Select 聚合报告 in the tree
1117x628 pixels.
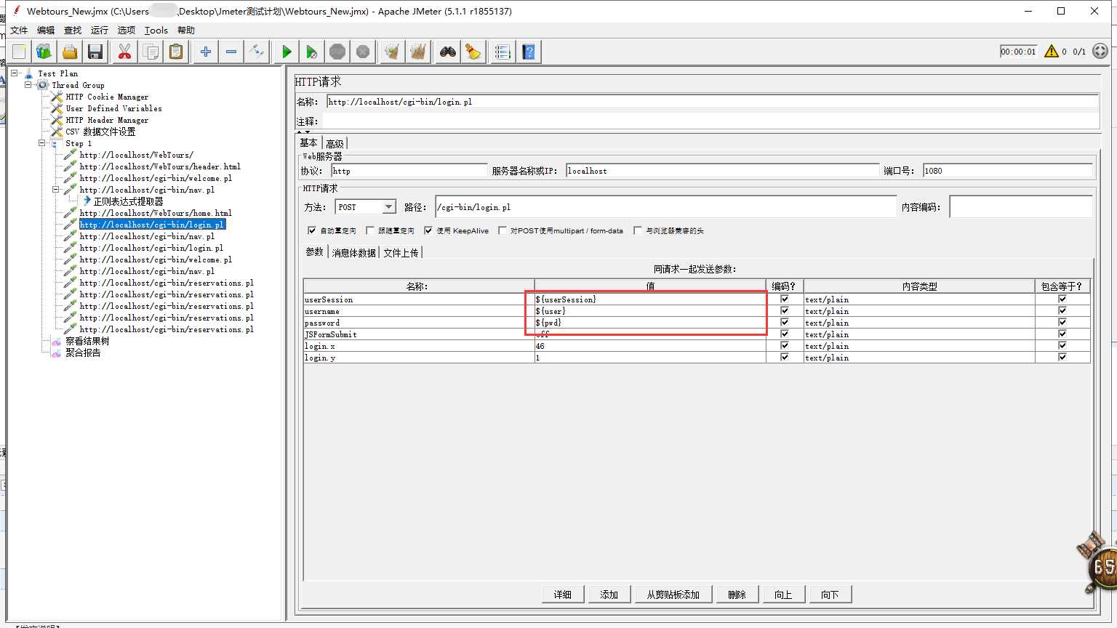pyautogui.click(x=83, y=353)
